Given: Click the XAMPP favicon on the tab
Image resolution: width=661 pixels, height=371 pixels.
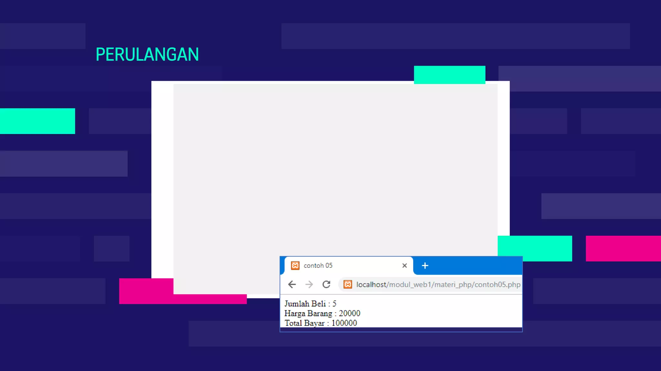Looking at the screenshot, I should coord(295,266).
